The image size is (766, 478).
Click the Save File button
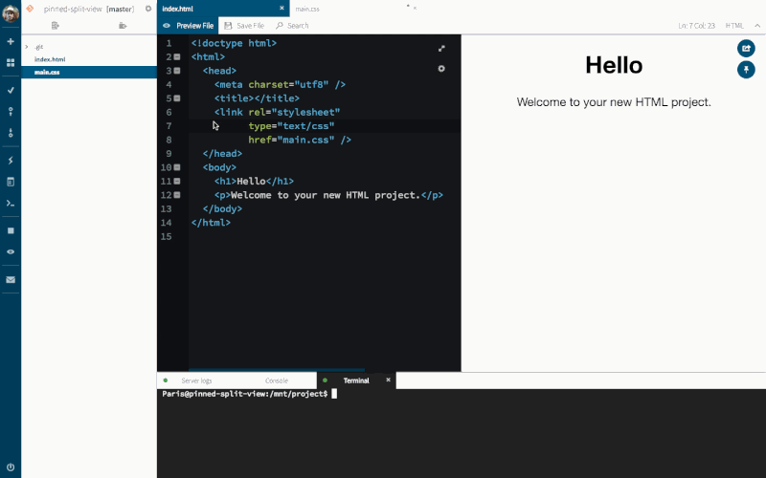pyautogui.click(x=244, y=26)
